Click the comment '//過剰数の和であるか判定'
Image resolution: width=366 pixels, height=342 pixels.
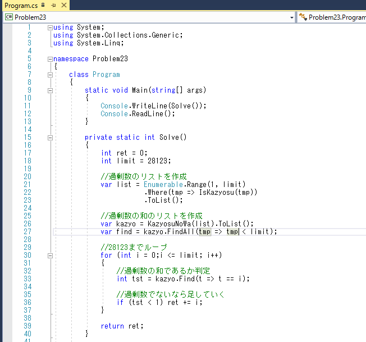click(163, 271)
